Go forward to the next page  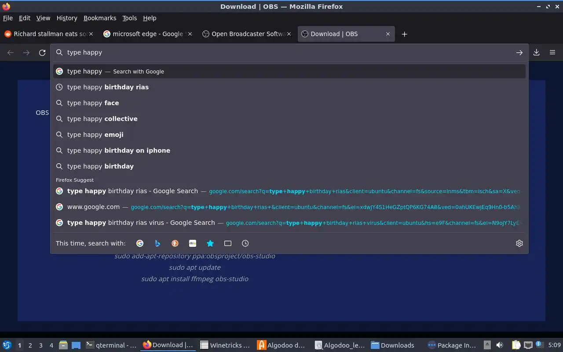point(26,52)
